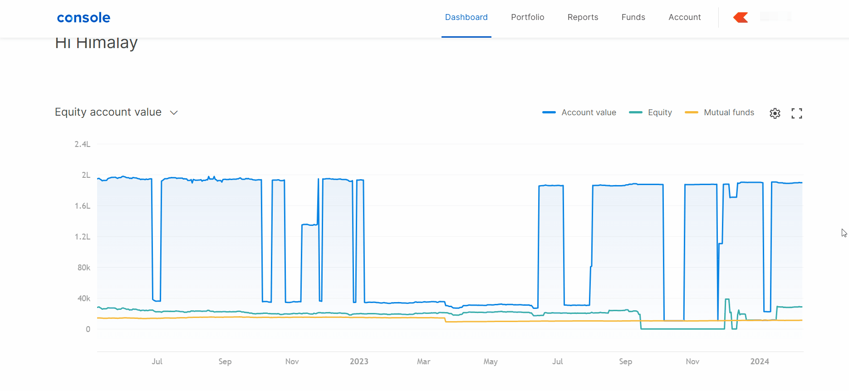Open the blurred user profile menu
This screenshot has width=849, height=391.
pyautogui.click(x=775, y=17)
